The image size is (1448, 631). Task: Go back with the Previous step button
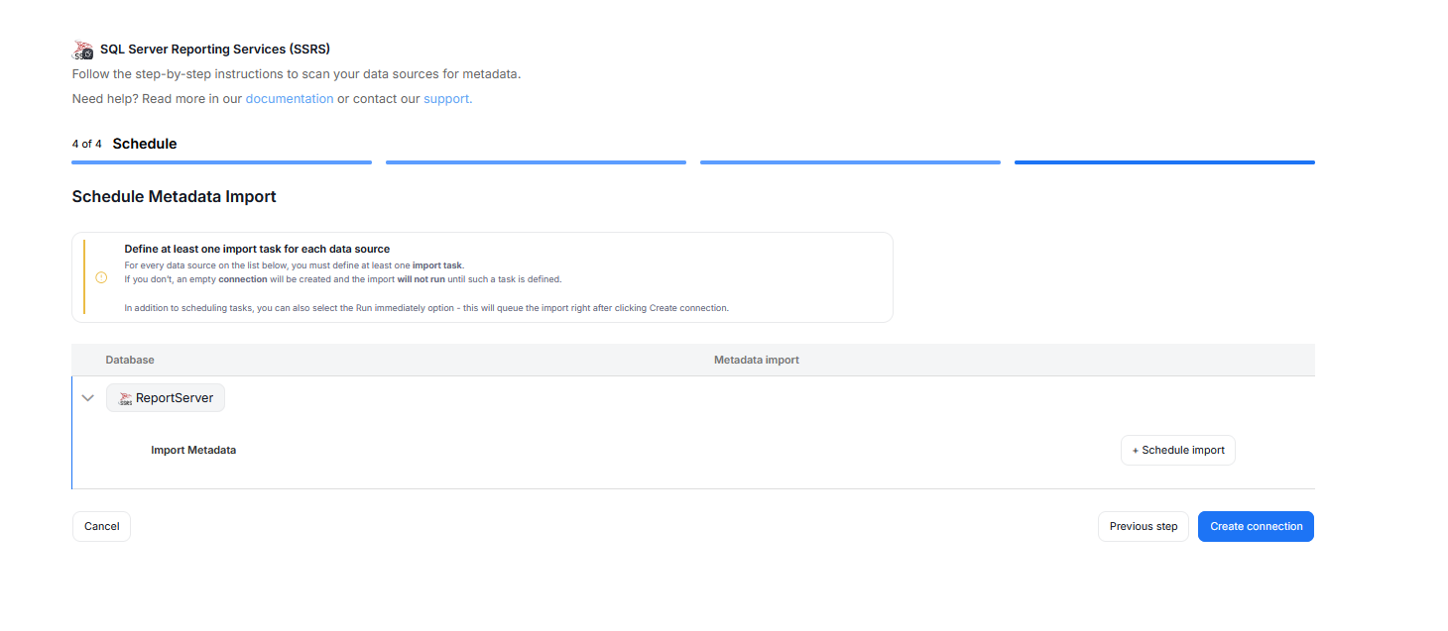[1143, 527]
